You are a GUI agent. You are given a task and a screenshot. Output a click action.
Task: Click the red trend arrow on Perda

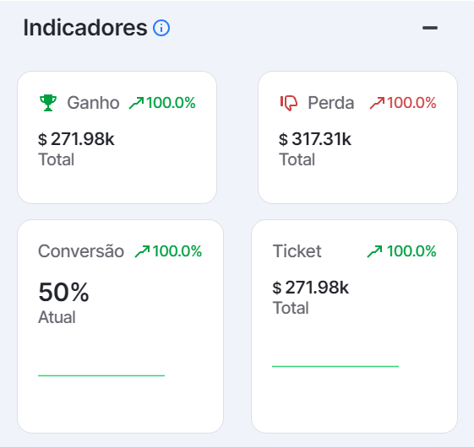point(377,103)
